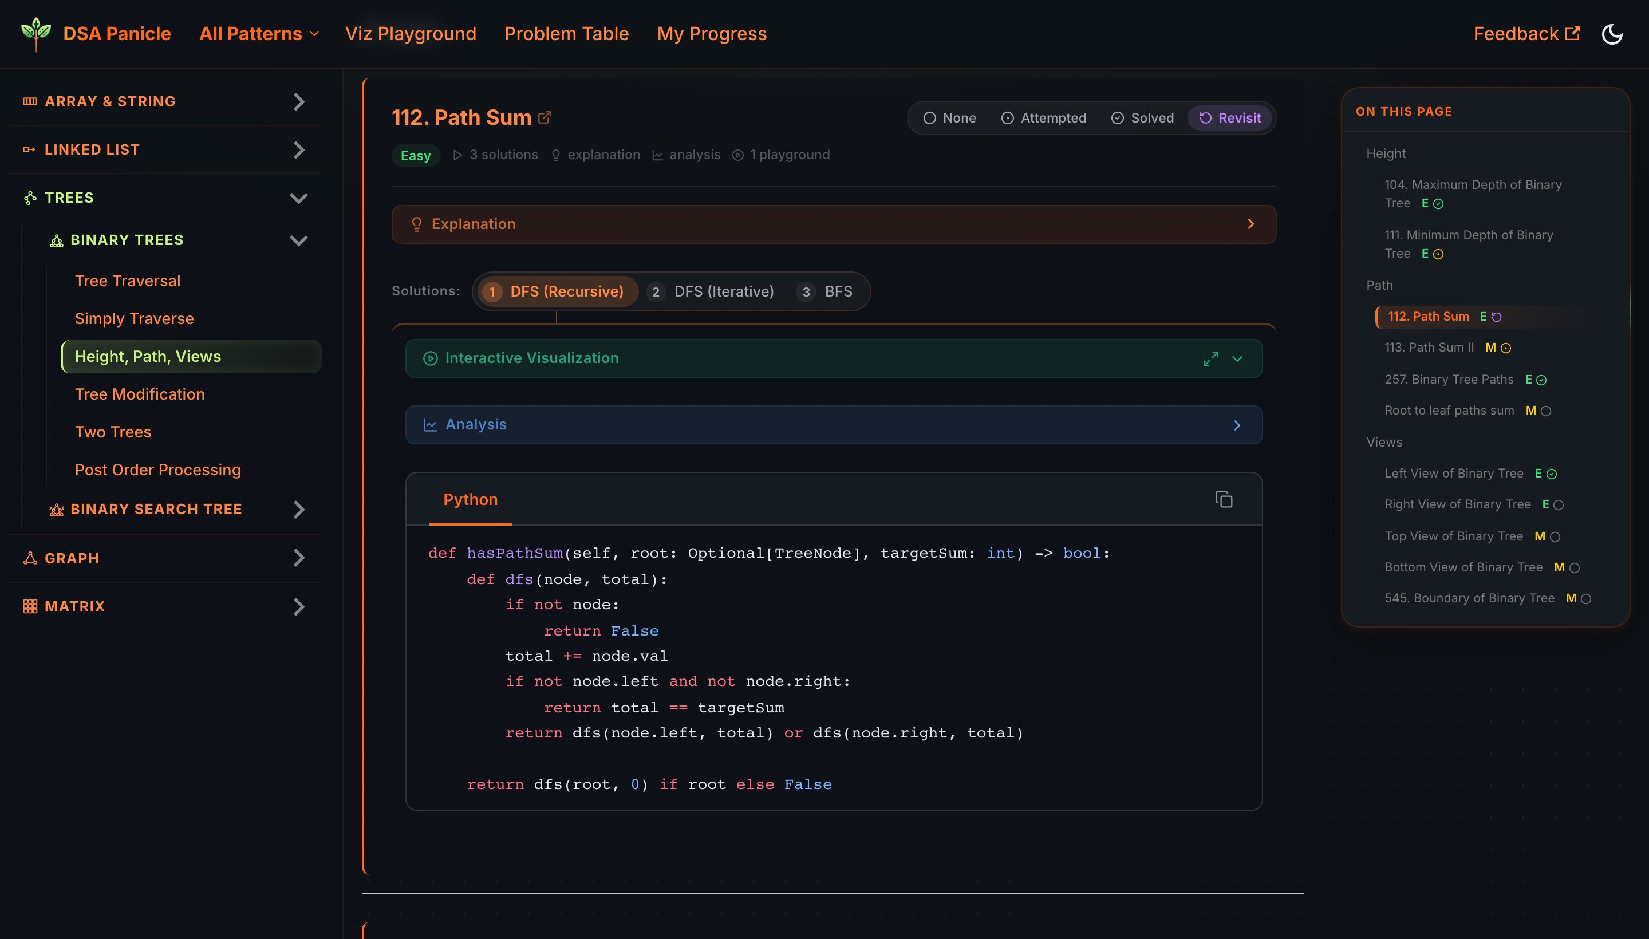Click the status icon beside Left View of Binary Tree
Image resolution: width=1649 pixels, height=939 pixels.
coord(1552,474)
